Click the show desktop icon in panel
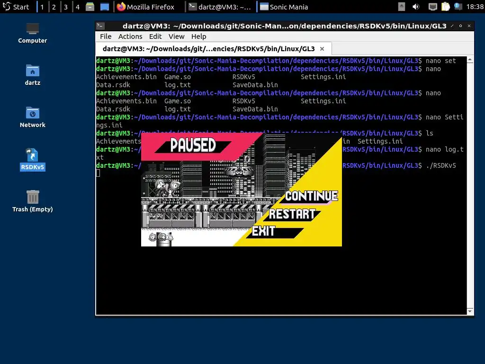Image resolution: width=485 pixels, height=364 pixels. [x=105, y=7]
